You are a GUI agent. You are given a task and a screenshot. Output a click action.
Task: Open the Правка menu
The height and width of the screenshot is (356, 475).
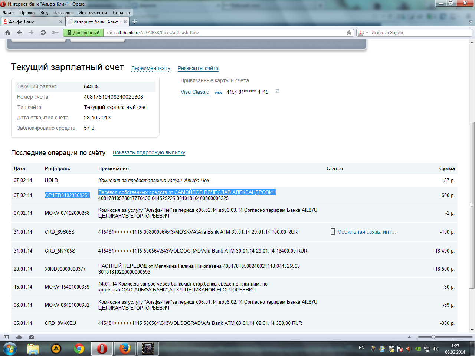[x=27, y=13]
